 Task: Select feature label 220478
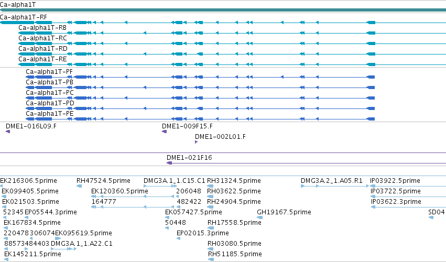16,233
